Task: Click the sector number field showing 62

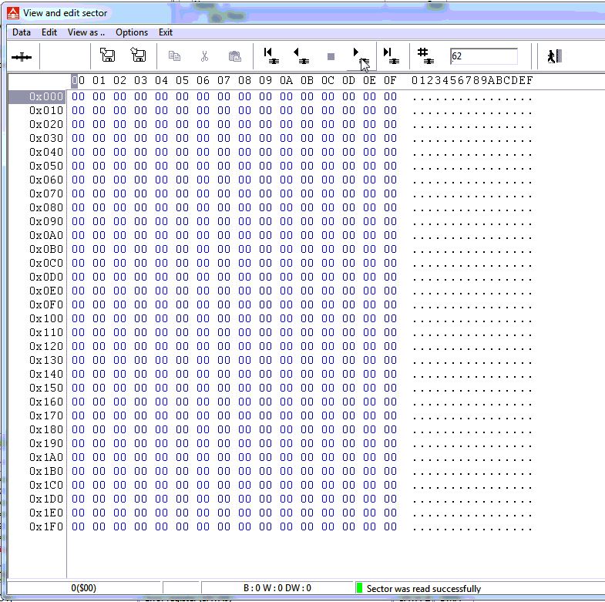Action: [483, 56]
